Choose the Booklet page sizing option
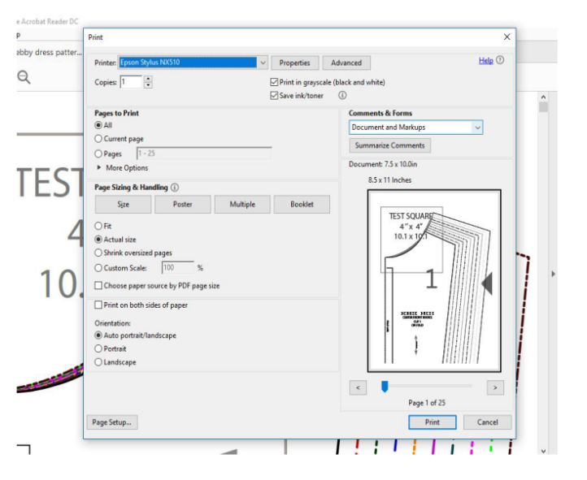This screenshot has width=587, height=480. 302,205
